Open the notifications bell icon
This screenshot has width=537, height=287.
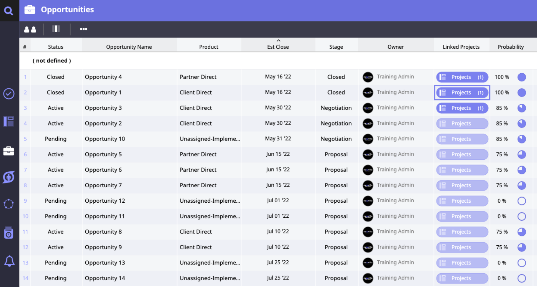coord(9,261)
